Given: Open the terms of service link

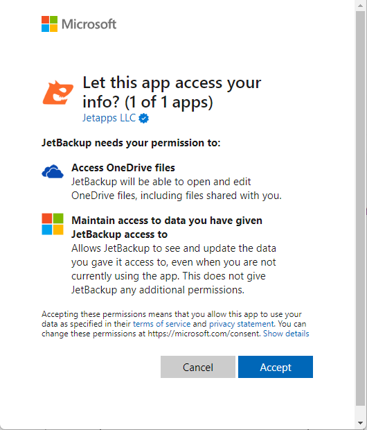Looking at the screenshot, I should click(x=161, y=324).
